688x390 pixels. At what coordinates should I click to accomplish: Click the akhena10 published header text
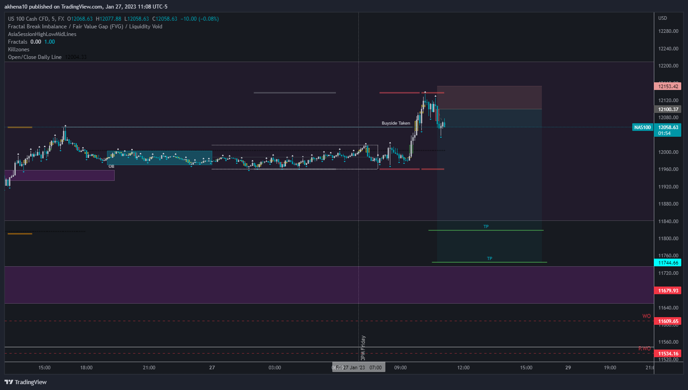coord(86,7)
